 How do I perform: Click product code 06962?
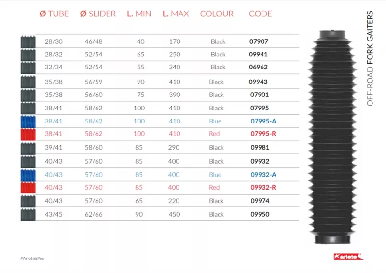[259, 67]
